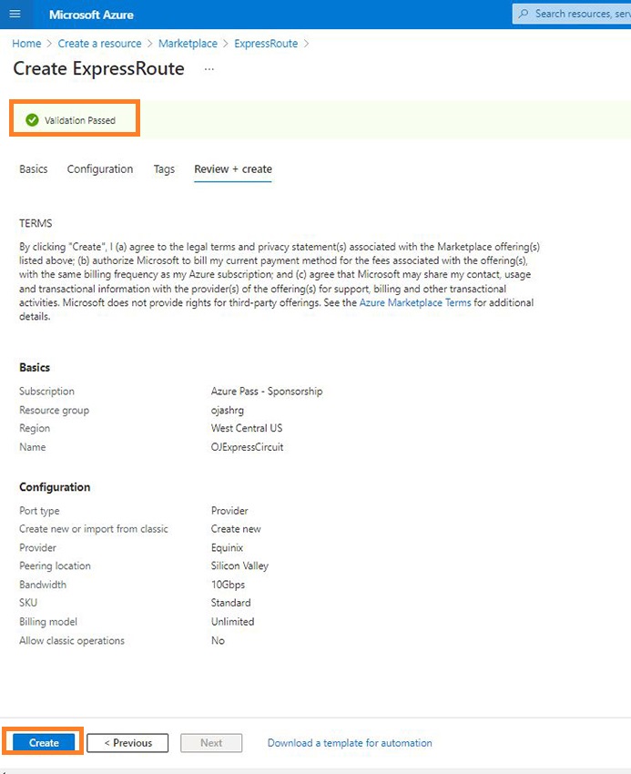This screenshot has height=774, width=631.
Task: Focus the Search resources input box
Action: (x=578, y=15)
